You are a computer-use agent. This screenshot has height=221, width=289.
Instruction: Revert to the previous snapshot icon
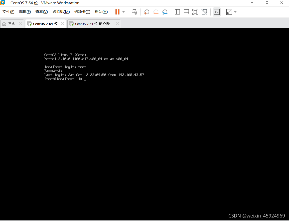point(156,12)
